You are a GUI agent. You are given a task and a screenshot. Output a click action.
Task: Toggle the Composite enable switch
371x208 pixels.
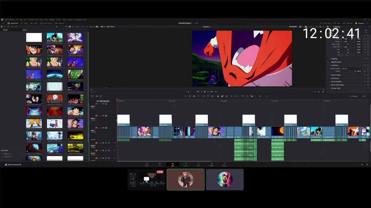click(329, 65)
